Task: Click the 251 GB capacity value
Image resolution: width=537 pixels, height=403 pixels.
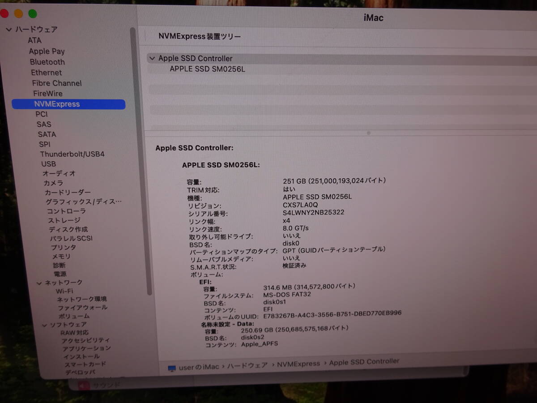Action: 334,181
